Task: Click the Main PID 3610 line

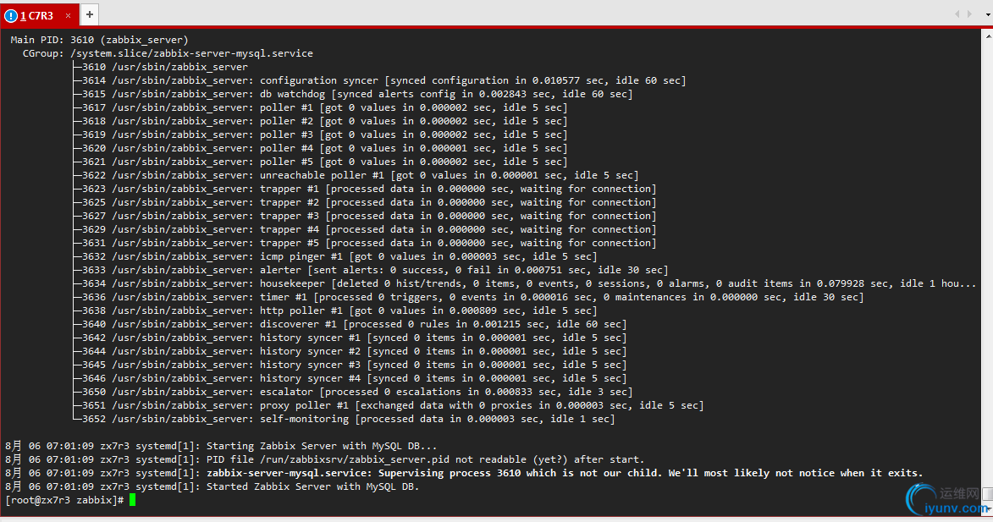Action: 99,40
